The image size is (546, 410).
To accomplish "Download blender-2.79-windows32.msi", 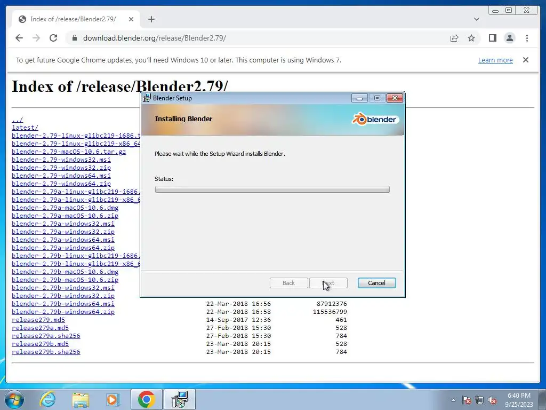I will pyautogui.click(x=61, y=160).
